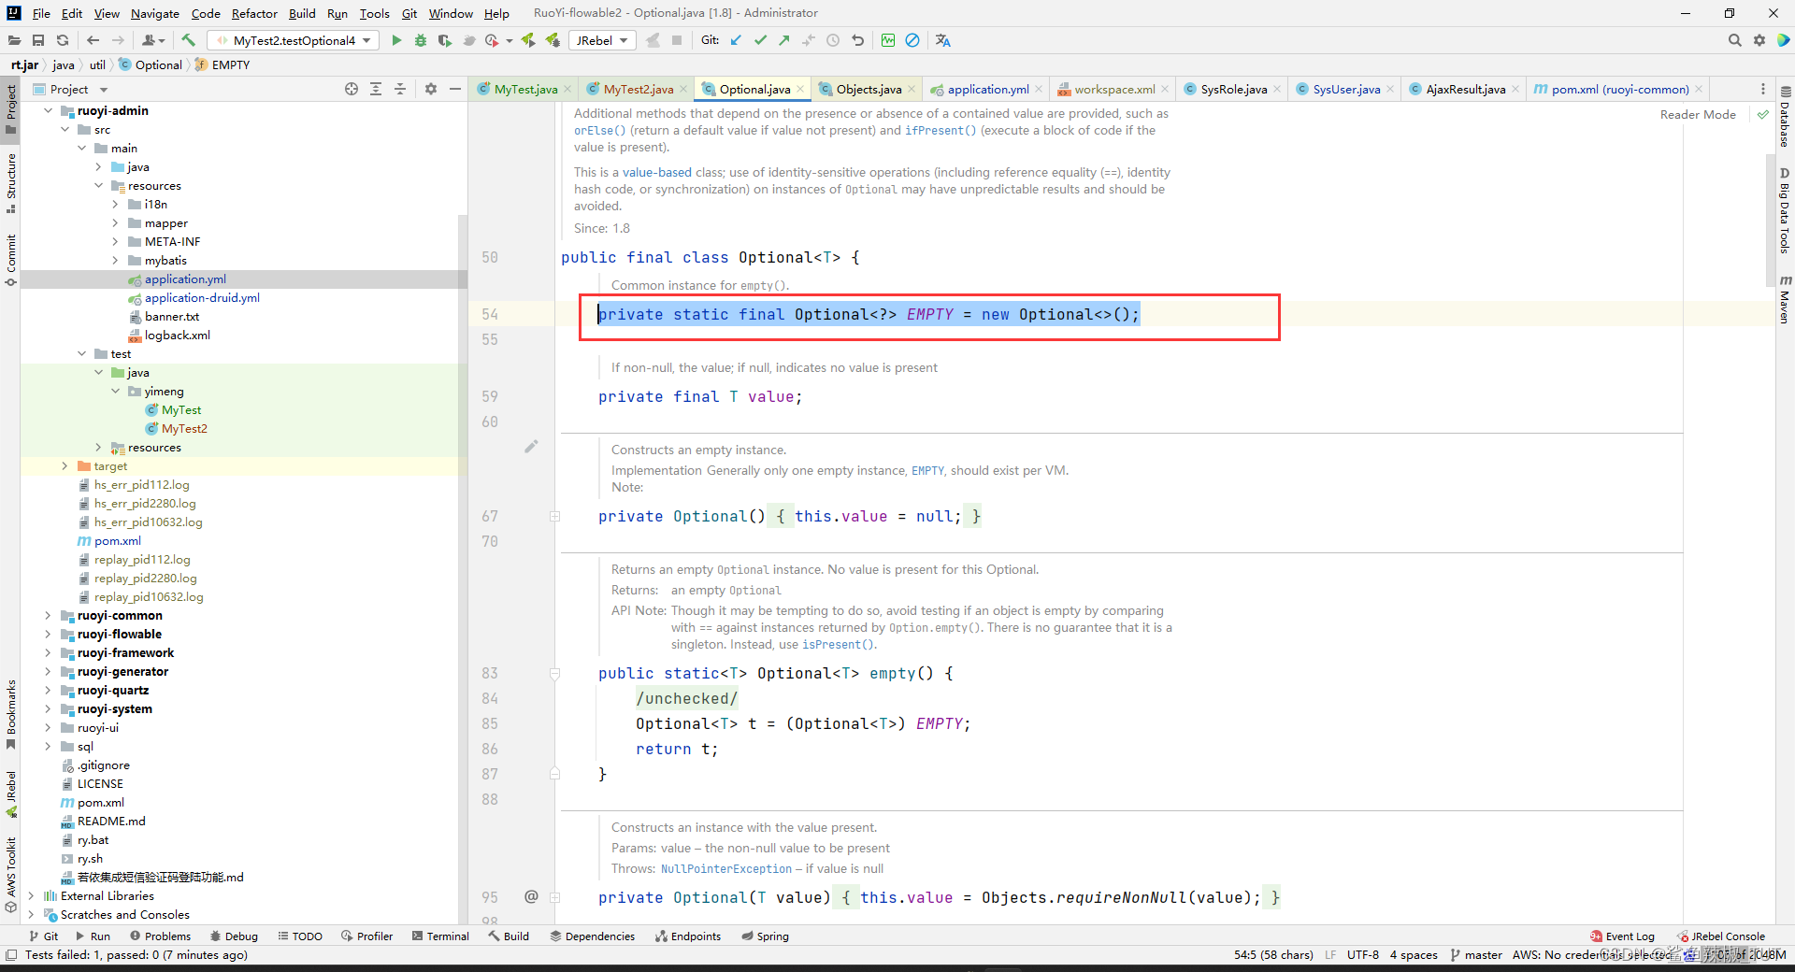Viewport: 1795px width, 972px height.
Task: Open Search Everywhere magnifier icon
Action: coord(1735,40)
